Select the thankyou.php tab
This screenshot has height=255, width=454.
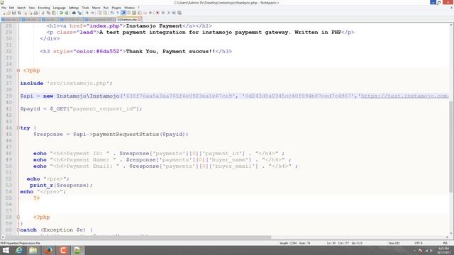(128, 20)
